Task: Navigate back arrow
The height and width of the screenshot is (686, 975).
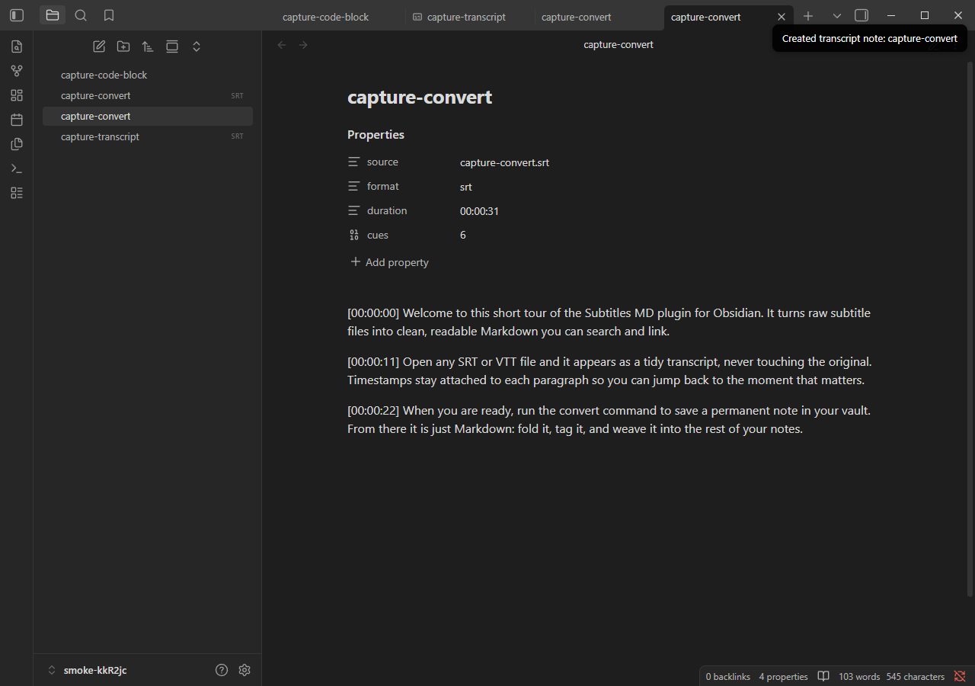Action: (x=282, y=45)
